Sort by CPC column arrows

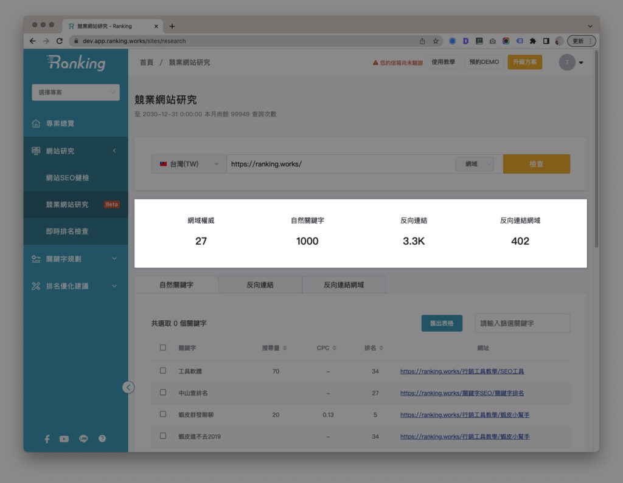point(334,348)
